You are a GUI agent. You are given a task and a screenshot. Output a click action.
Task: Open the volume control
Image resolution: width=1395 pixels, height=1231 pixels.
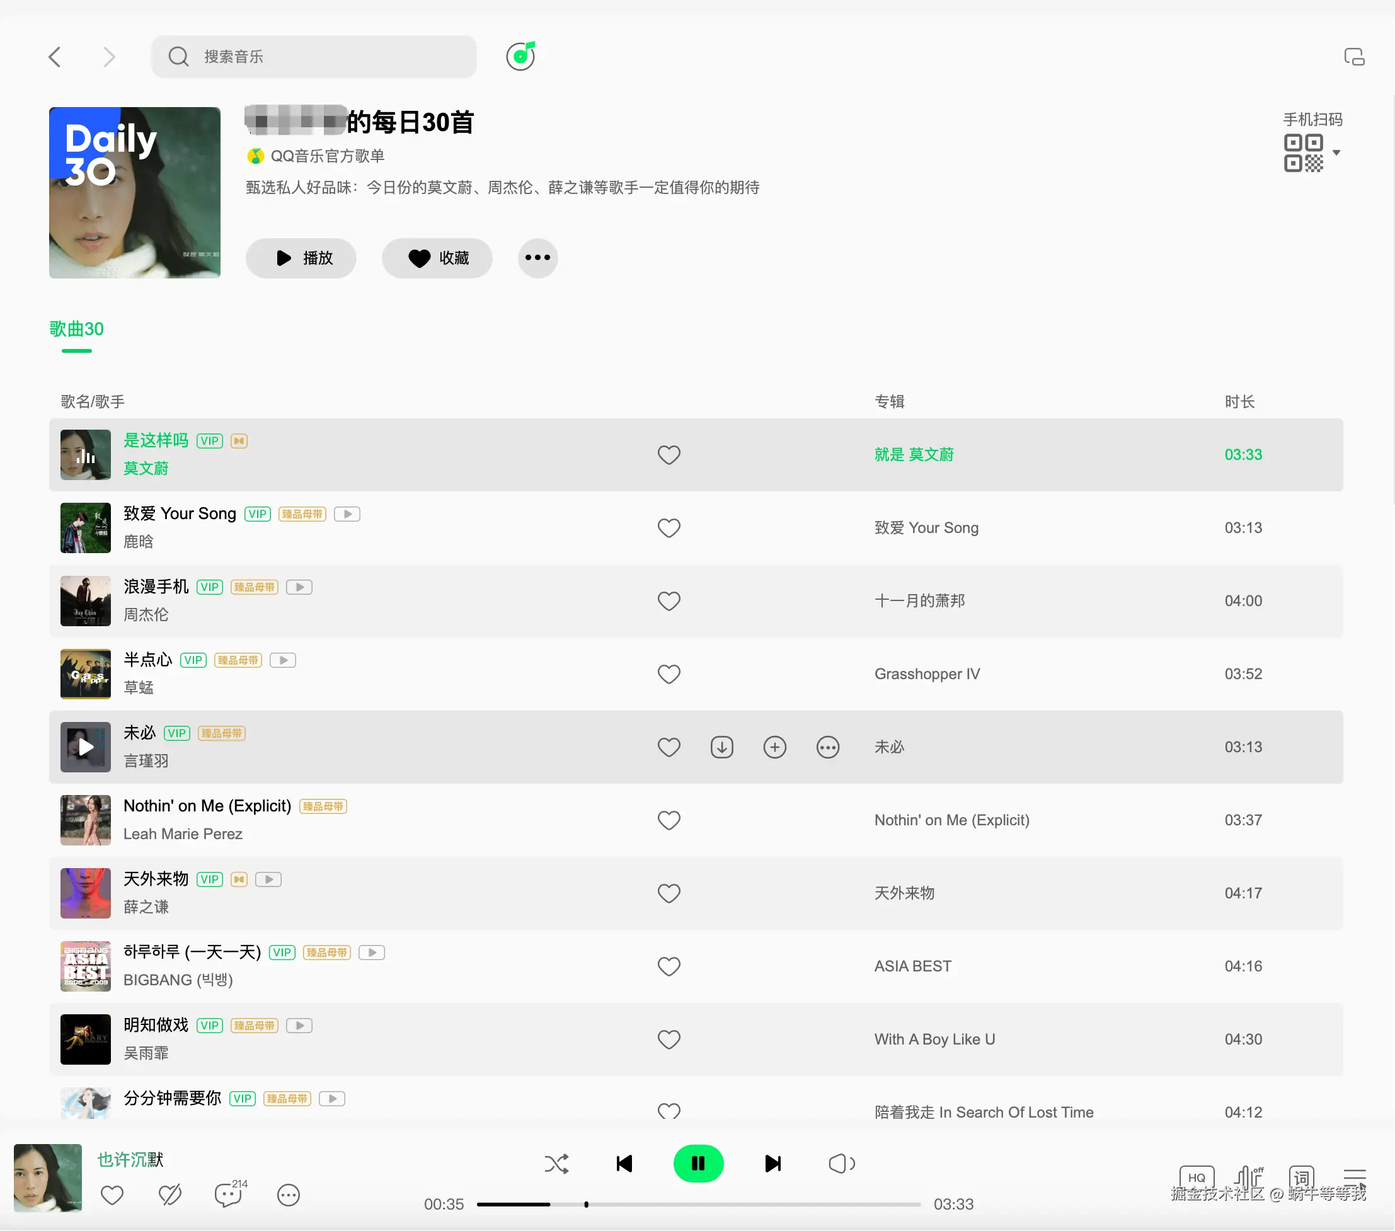(x=842, y=1164)
